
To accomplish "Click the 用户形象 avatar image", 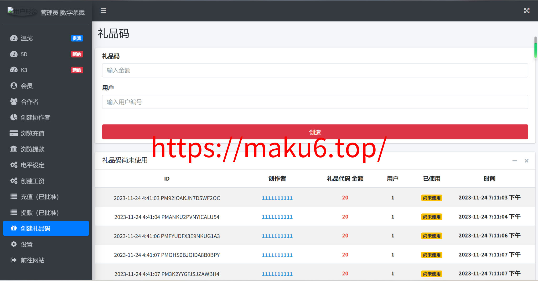I will pos(22,11).
